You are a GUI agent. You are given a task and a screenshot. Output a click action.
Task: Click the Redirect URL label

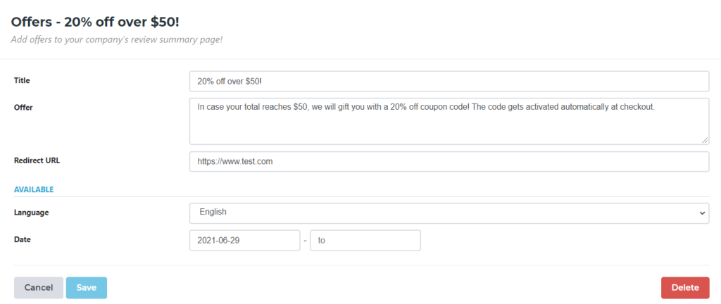click(x=37, y=160)
